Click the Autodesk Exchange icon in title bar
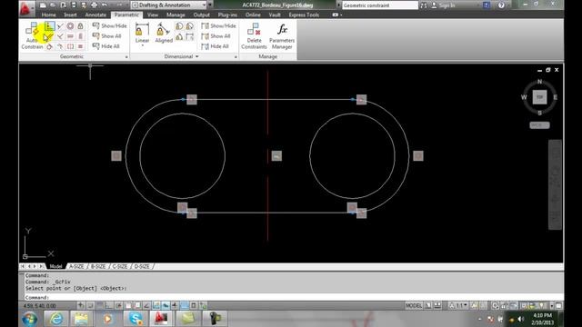 (487, 5)
